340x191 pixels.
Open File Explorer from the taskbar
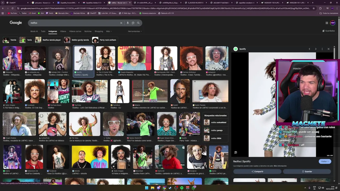[x=152, y=188]
